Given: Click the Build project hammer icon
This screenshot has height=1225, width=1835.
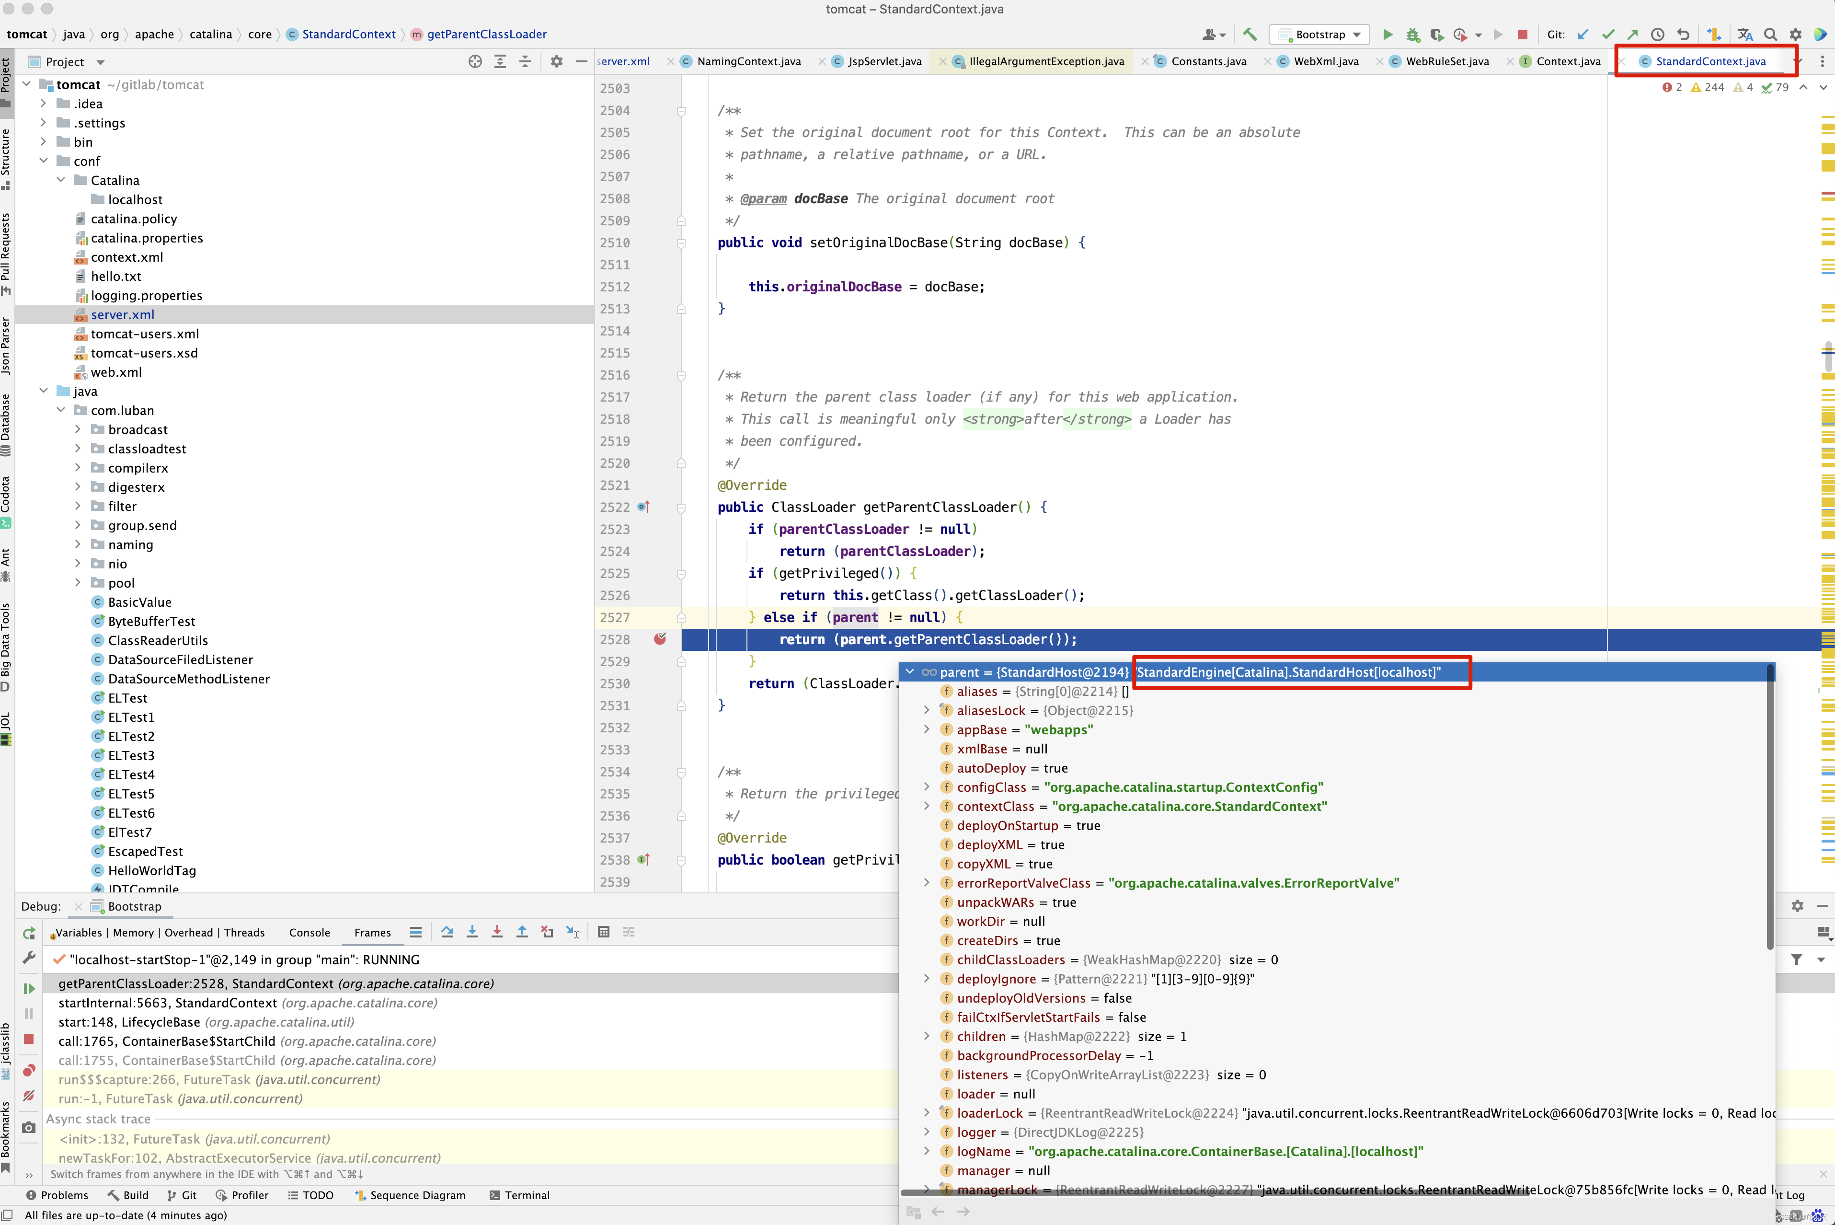Looking at the screenshot, I should pos(1250,35).
